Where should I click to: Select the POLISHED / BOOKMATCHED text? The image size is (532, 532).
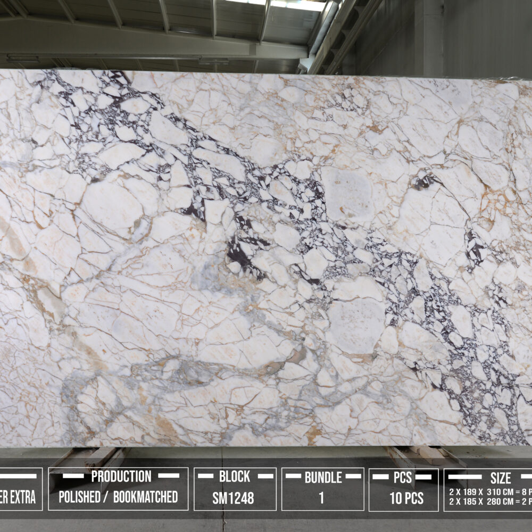[118, 497]
